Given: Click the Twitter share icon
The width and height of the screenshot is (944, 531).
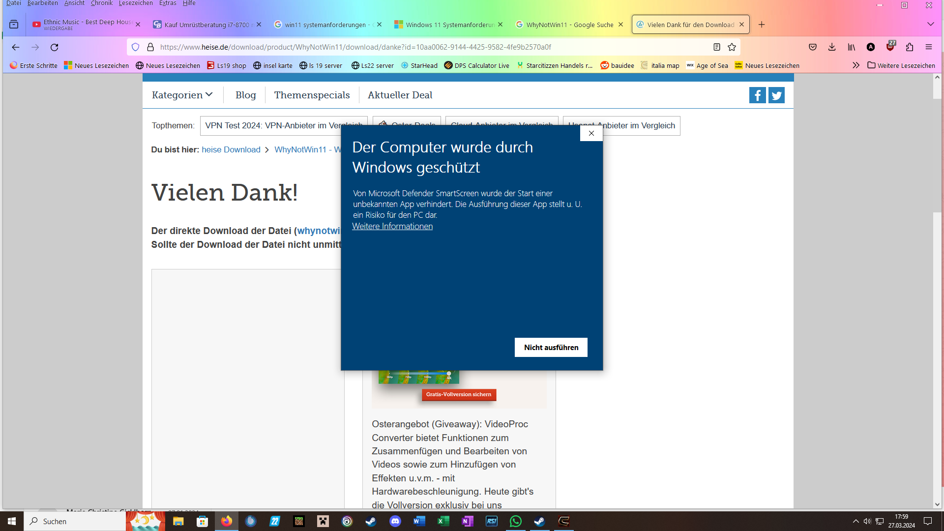Looking at the screenshot, I should 776,95.
